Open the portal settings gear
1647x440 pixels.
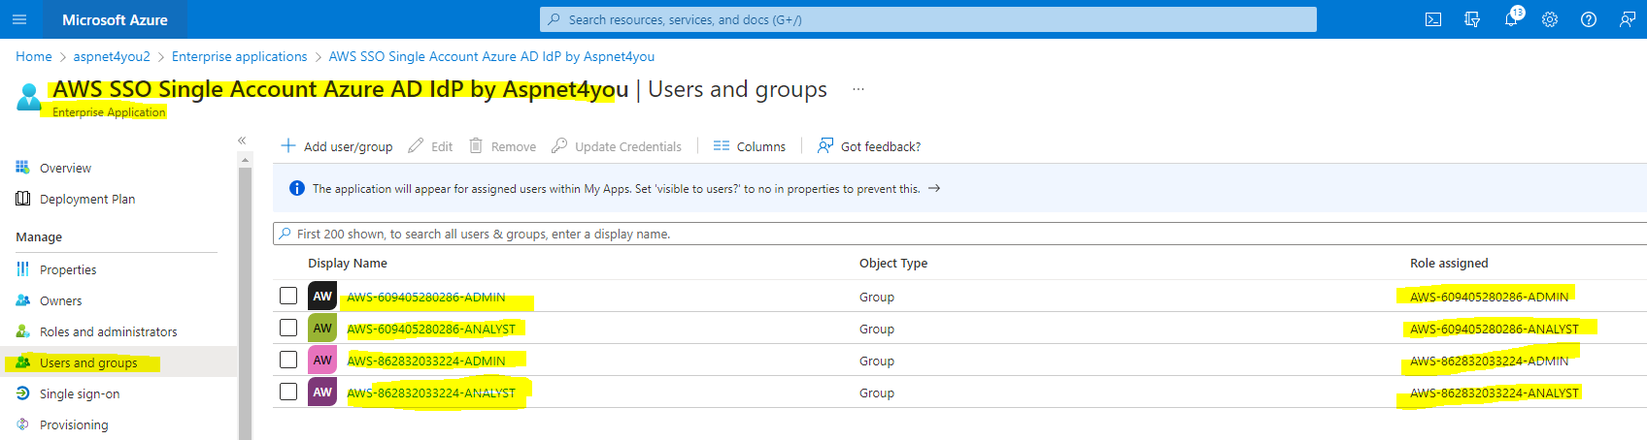(x=1550, y=19)
